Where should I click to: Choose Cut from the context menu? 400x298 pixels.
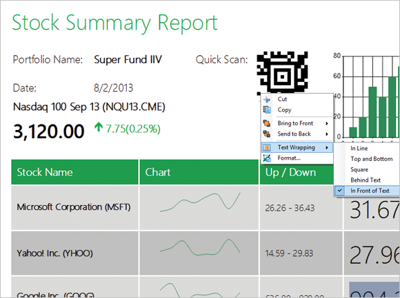click(x=282, y=99)
